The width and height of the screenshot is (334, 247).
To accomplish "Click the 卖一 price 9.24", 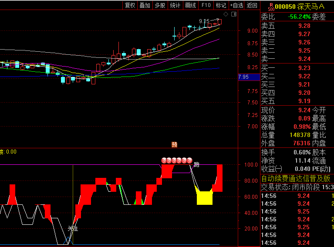I will coord(304,59).
